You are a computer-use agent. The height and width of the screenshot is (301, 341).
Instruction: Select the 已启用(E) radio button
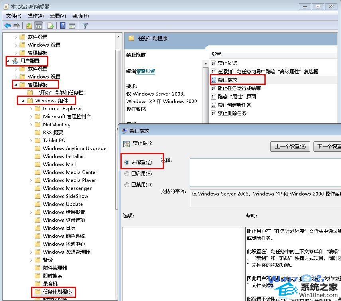(127, 174)
